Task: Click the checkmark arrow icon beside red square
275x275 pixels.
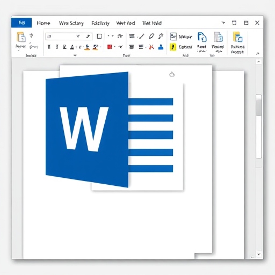Action: (x=121, y=47)
